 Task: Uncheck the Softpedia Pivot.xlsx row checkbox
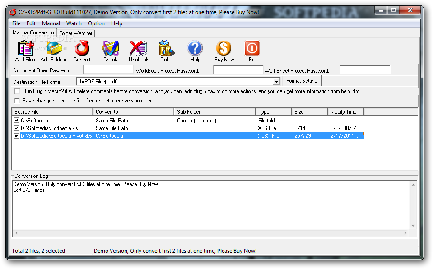(17, 136)
